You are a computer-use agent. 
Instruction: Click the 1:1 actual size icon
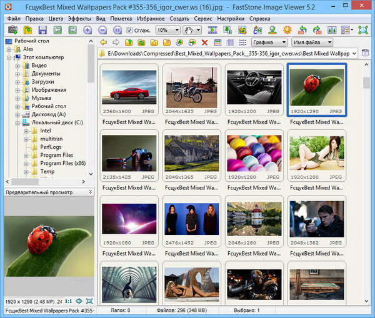click(68, 301)
